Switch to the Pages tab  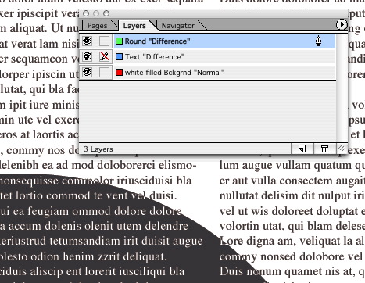[x=97, y=26]
